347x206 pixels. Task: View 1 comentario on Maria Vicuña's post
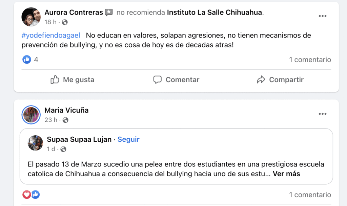[x=310, y=194]
